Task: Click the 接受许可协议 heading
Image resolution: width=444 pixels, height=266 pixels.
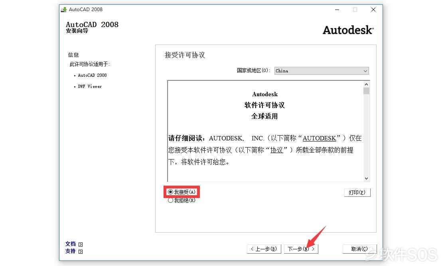Action: click(x=185, y=55)
